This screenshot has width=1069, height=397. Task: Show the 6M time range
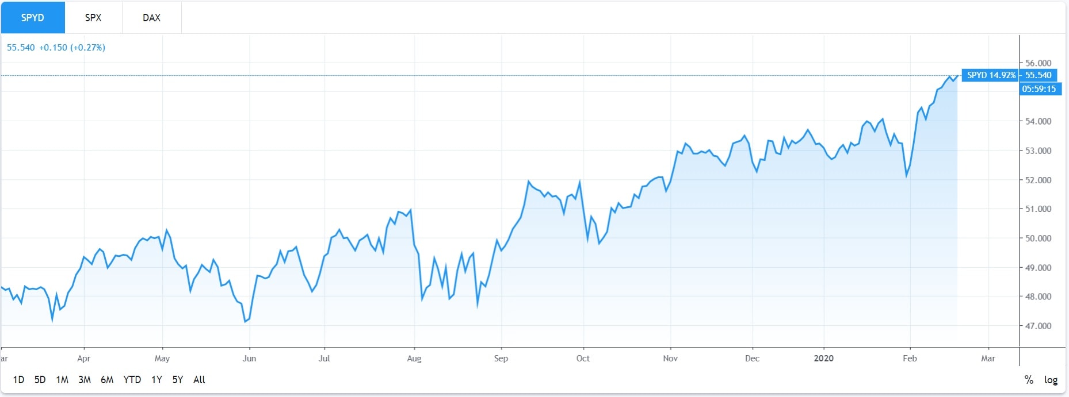(107, 380)
